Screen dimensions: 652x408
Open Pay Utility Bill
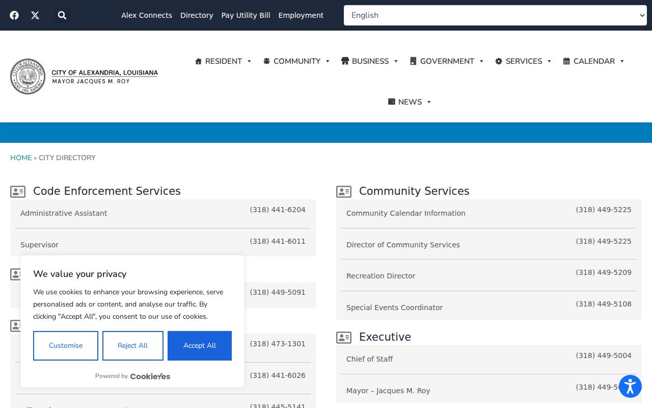click(246, 15)
